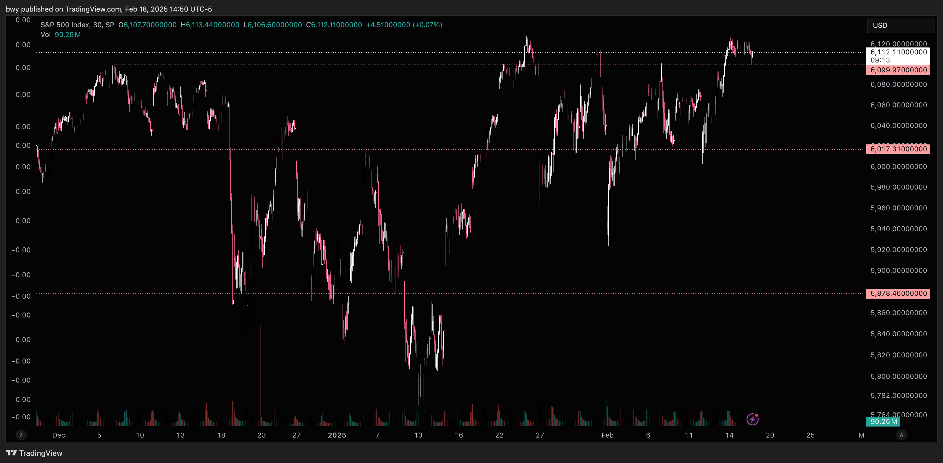Click the 20 date label on time axis

click(x=770, y=435)
